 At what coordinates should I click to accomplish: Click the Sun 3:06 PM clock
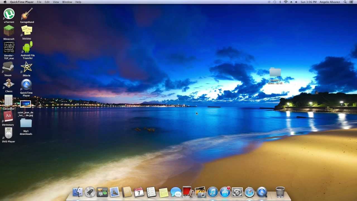click(x=308, y=2)
